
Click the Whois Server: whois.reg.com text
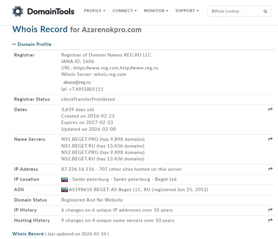pos(94,74)
